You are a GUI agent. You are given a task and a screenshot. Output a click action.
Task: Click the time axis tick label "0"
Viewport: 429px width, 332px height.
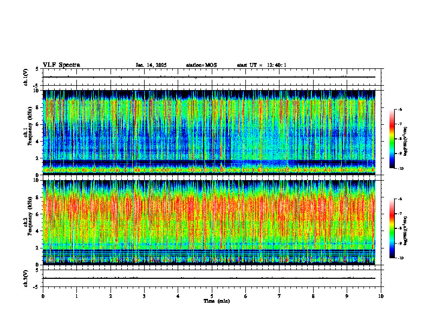[x=43, y=296]
